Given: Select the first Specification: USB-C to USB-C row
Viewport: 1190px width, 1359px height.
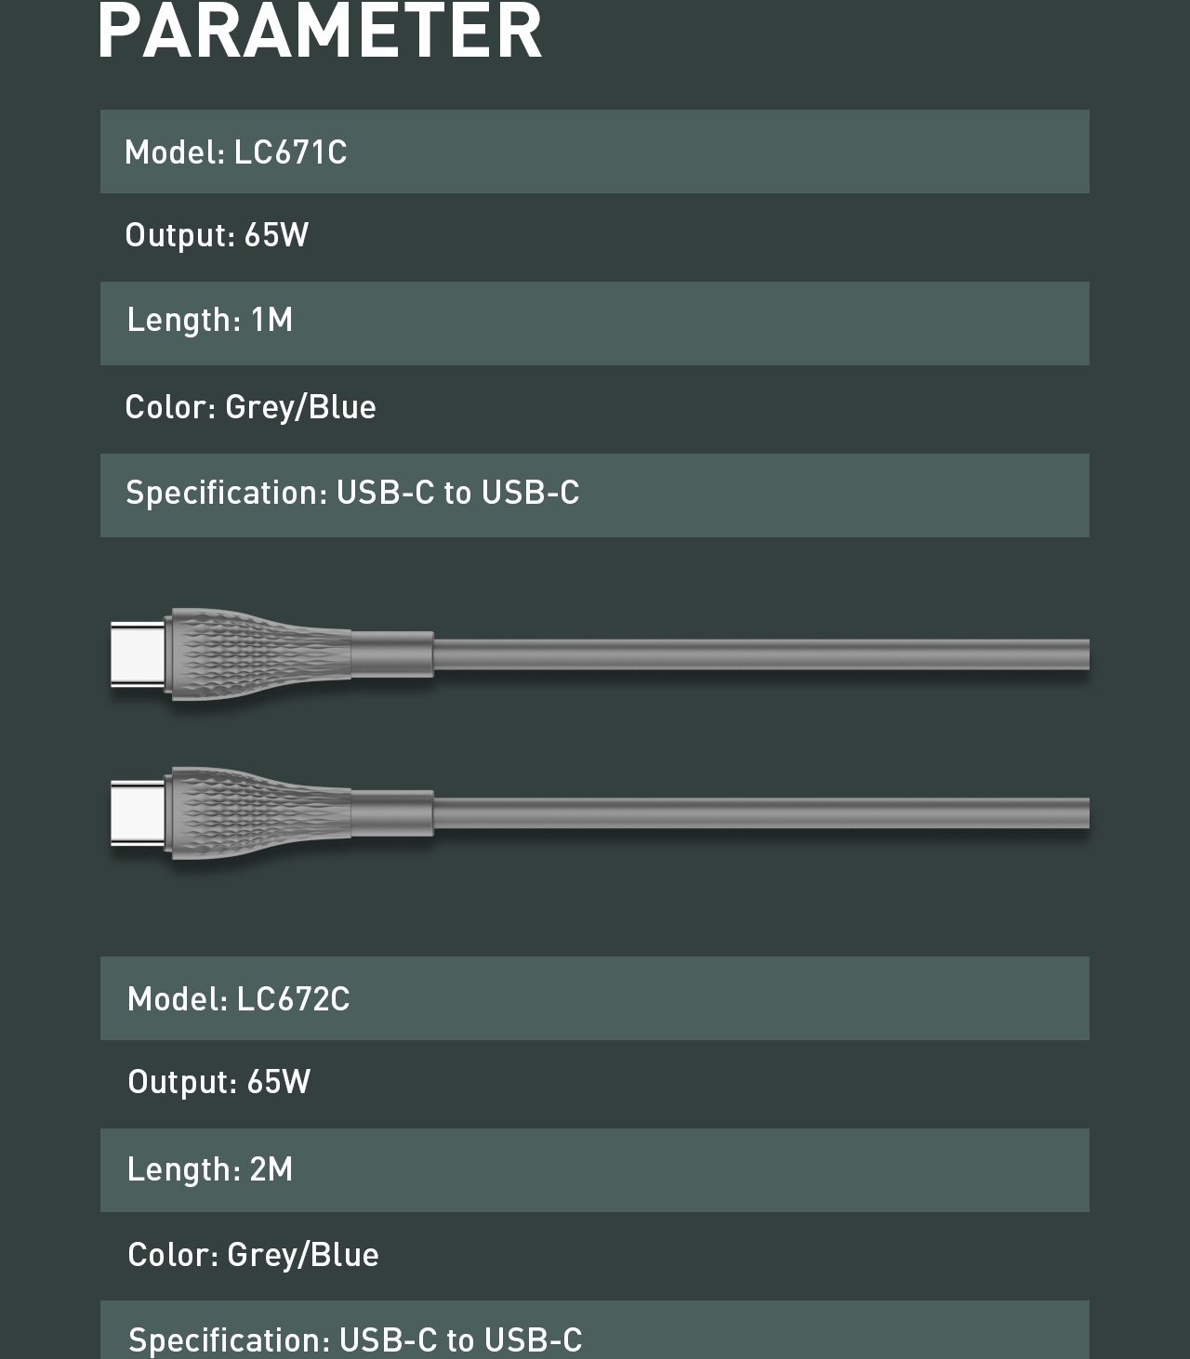Looking at the screenshot, I should click(x=595, y=495).
